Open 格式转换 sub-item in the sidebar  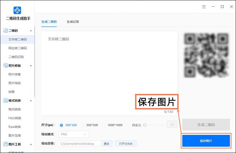pyautogui.click(x=14, y=109)
